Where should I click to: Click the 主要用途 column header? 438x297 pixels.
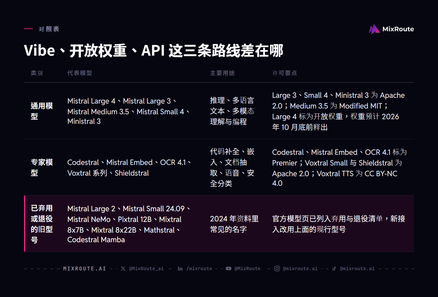pos(223,73)
